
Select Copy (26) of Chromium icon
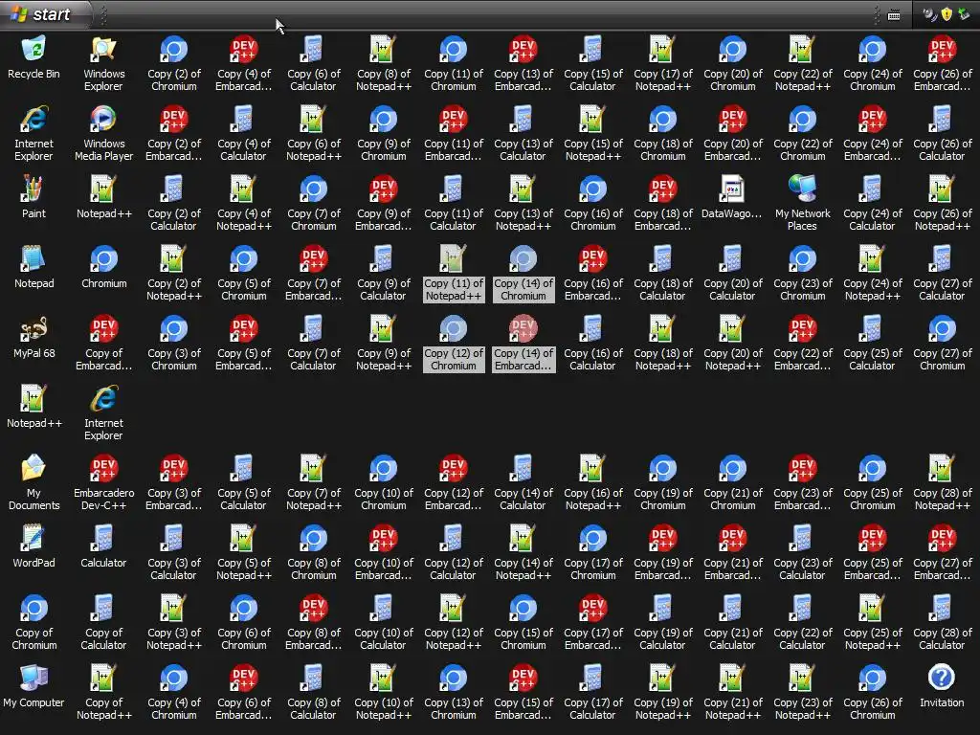(x=873, y=693)
